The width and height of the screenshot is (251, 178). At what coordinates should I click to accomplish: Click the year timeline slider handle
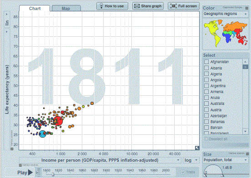(x=53, y=174)
